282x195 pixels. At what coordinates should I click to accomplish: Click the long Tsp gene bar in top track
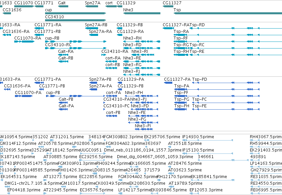(228, 13)
